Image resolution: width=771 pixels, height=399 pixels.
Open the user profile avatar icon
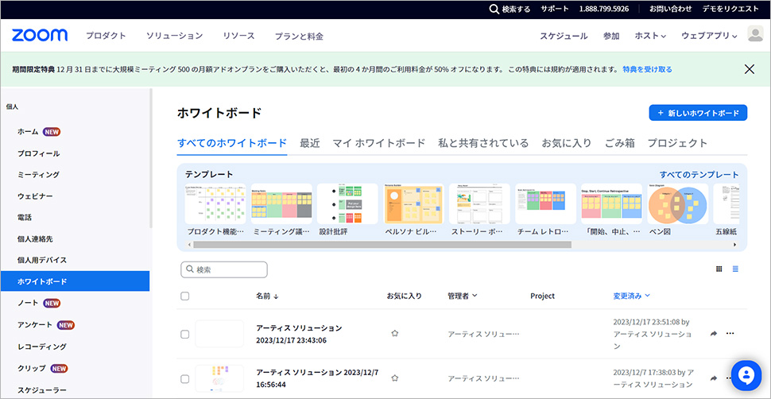point(755,34)
